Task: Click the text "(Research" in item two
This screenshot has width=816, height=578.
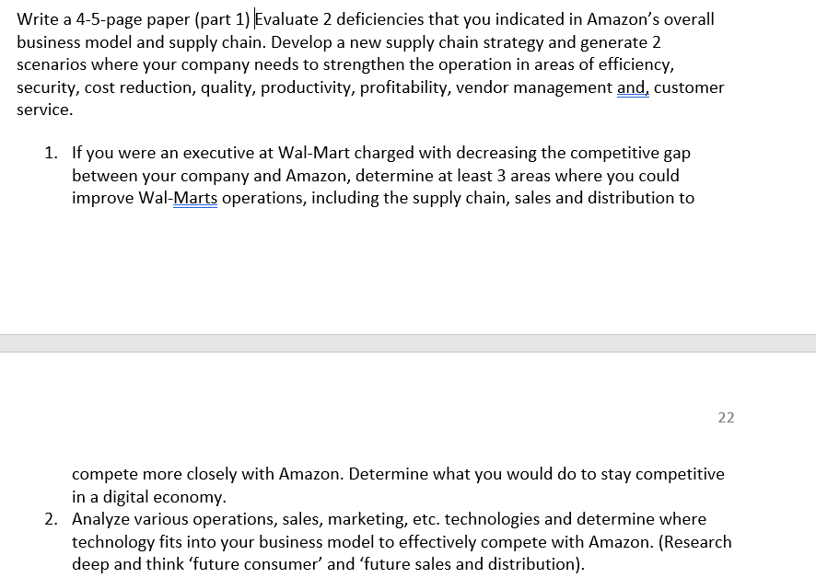Action: point(695,542)
